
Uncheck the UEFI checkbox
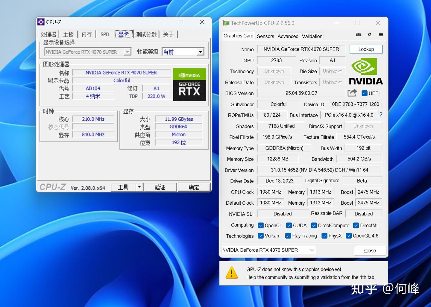click(x=364, y=93)
